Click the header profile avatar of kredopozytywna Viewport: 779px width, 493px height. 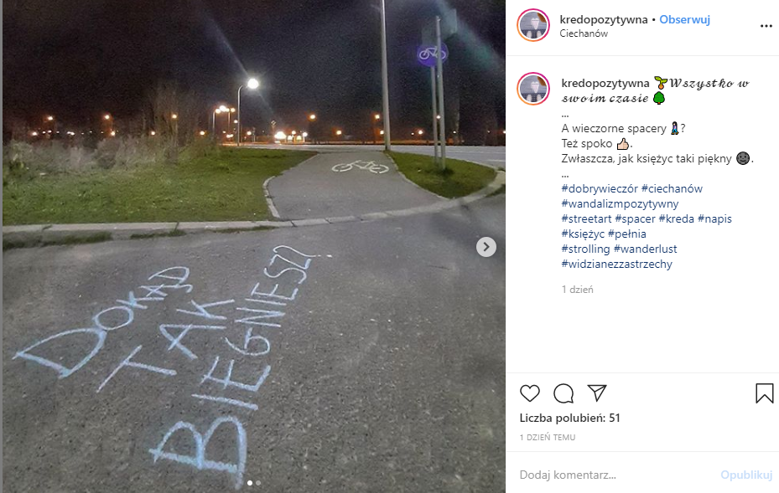pos(533,25)
